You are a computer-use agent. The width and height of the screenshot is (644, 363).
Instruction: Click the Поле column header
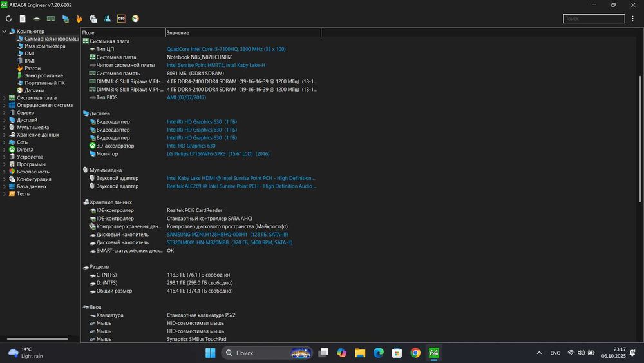click(x=123, y=32)
